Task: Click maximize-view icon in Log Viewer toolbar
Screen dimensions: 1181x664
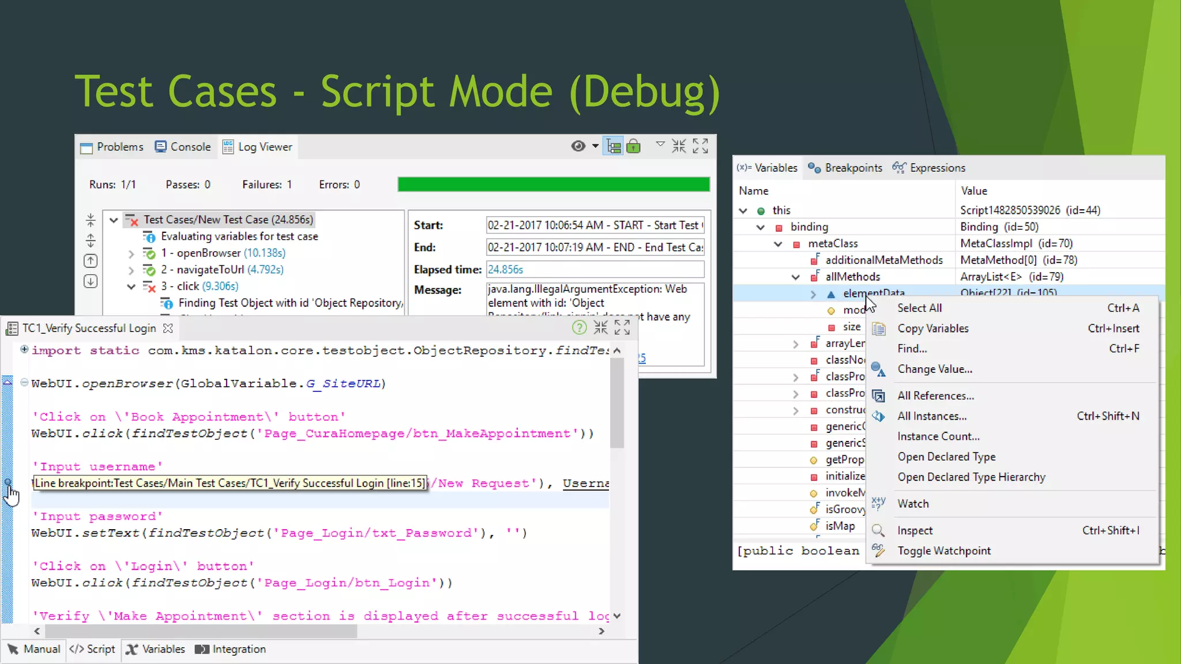Action: (x=700, y=146)
